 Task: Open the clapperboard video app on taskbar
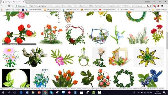[x=81, y=93]
